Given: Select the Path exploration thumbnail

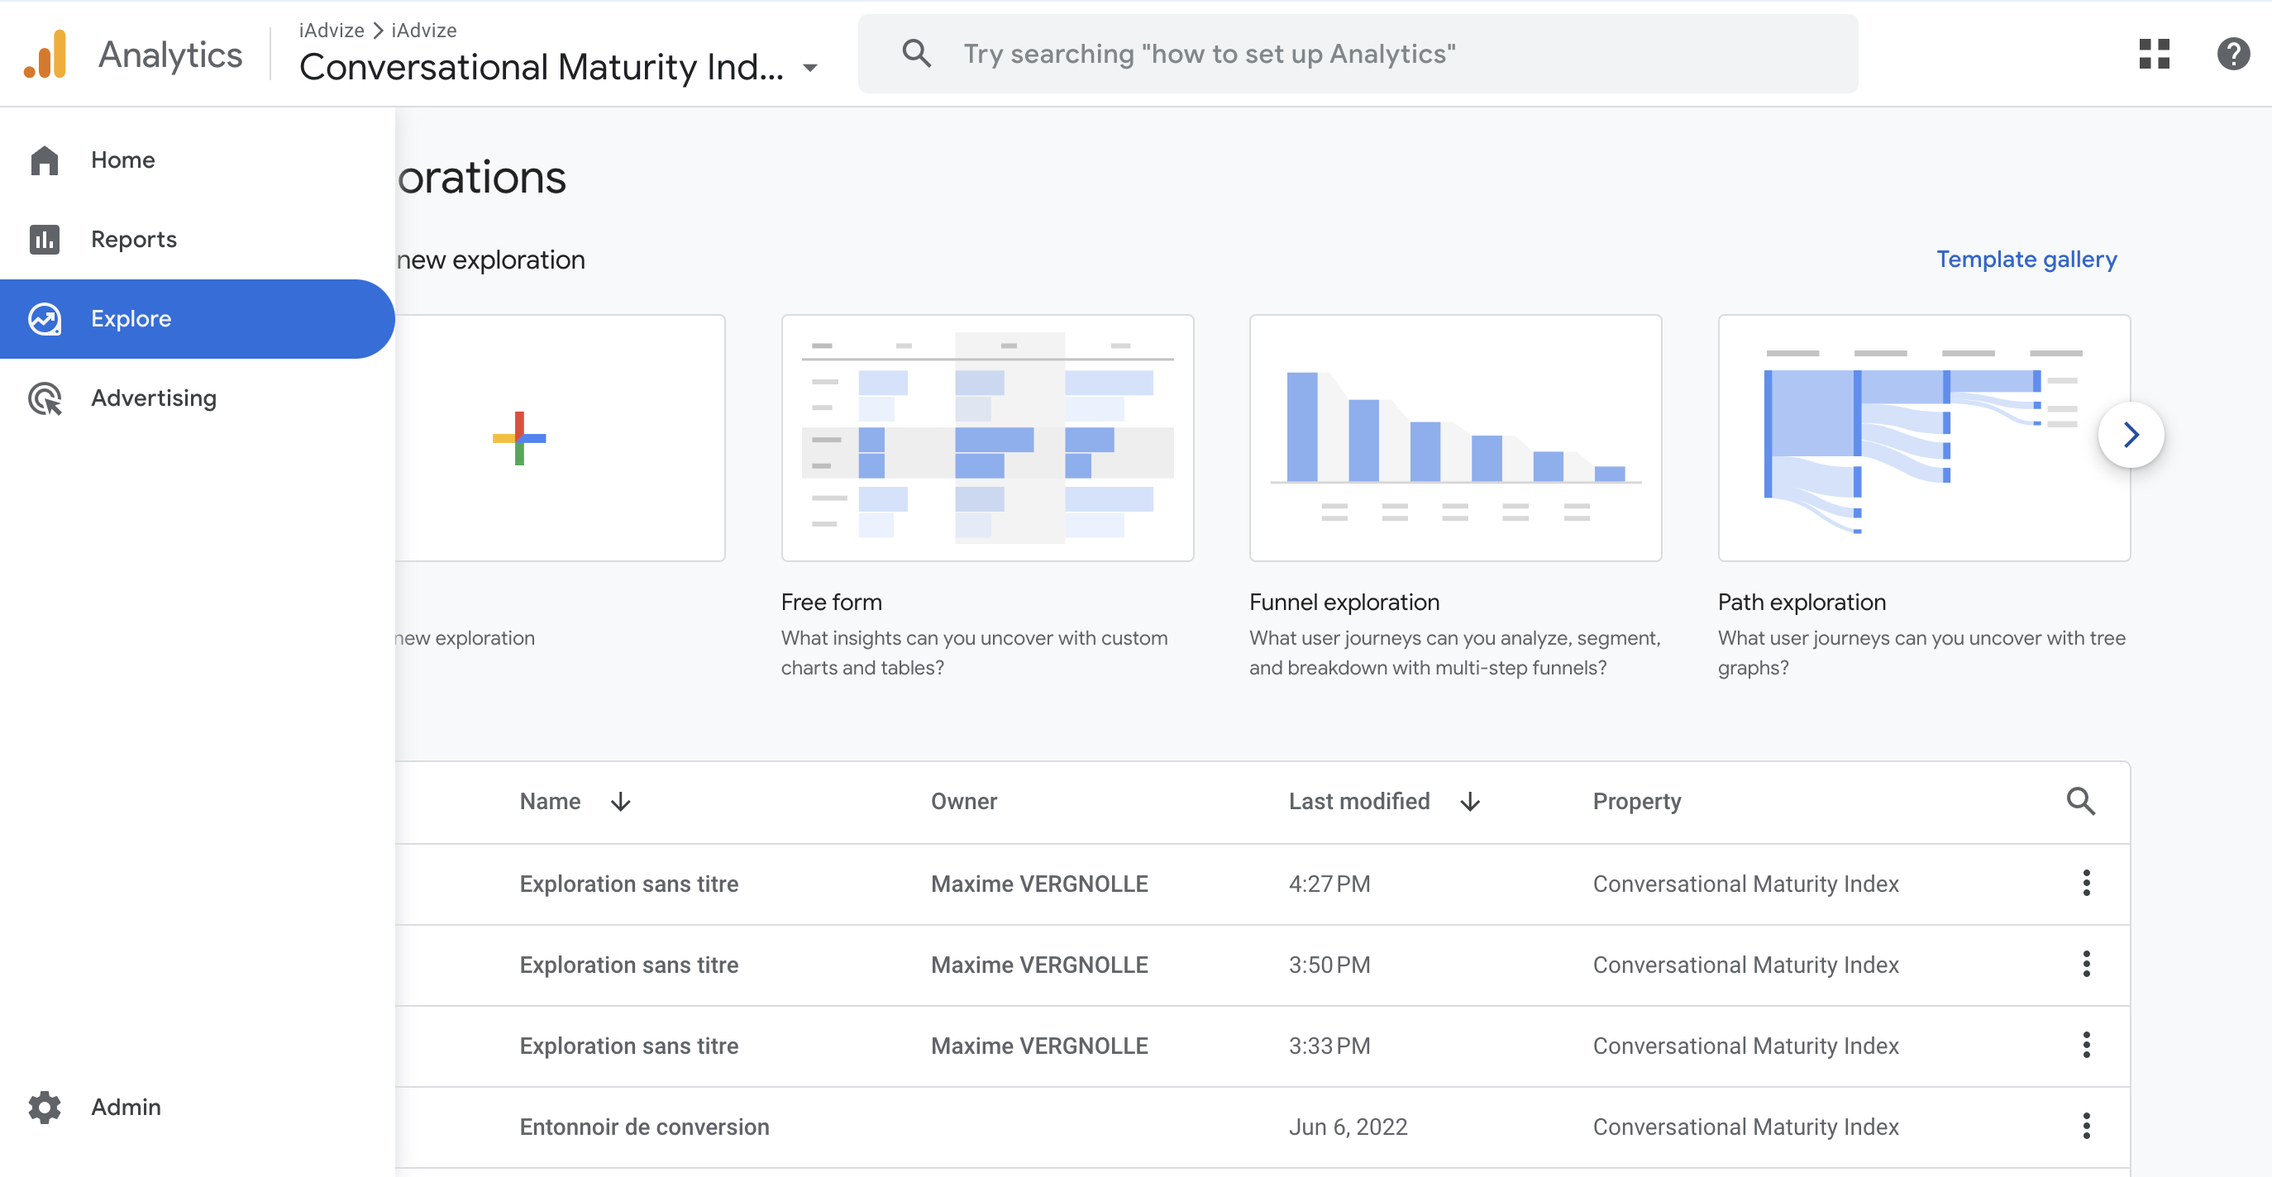Looking at the screenshot, I should tap(1924, 438).
